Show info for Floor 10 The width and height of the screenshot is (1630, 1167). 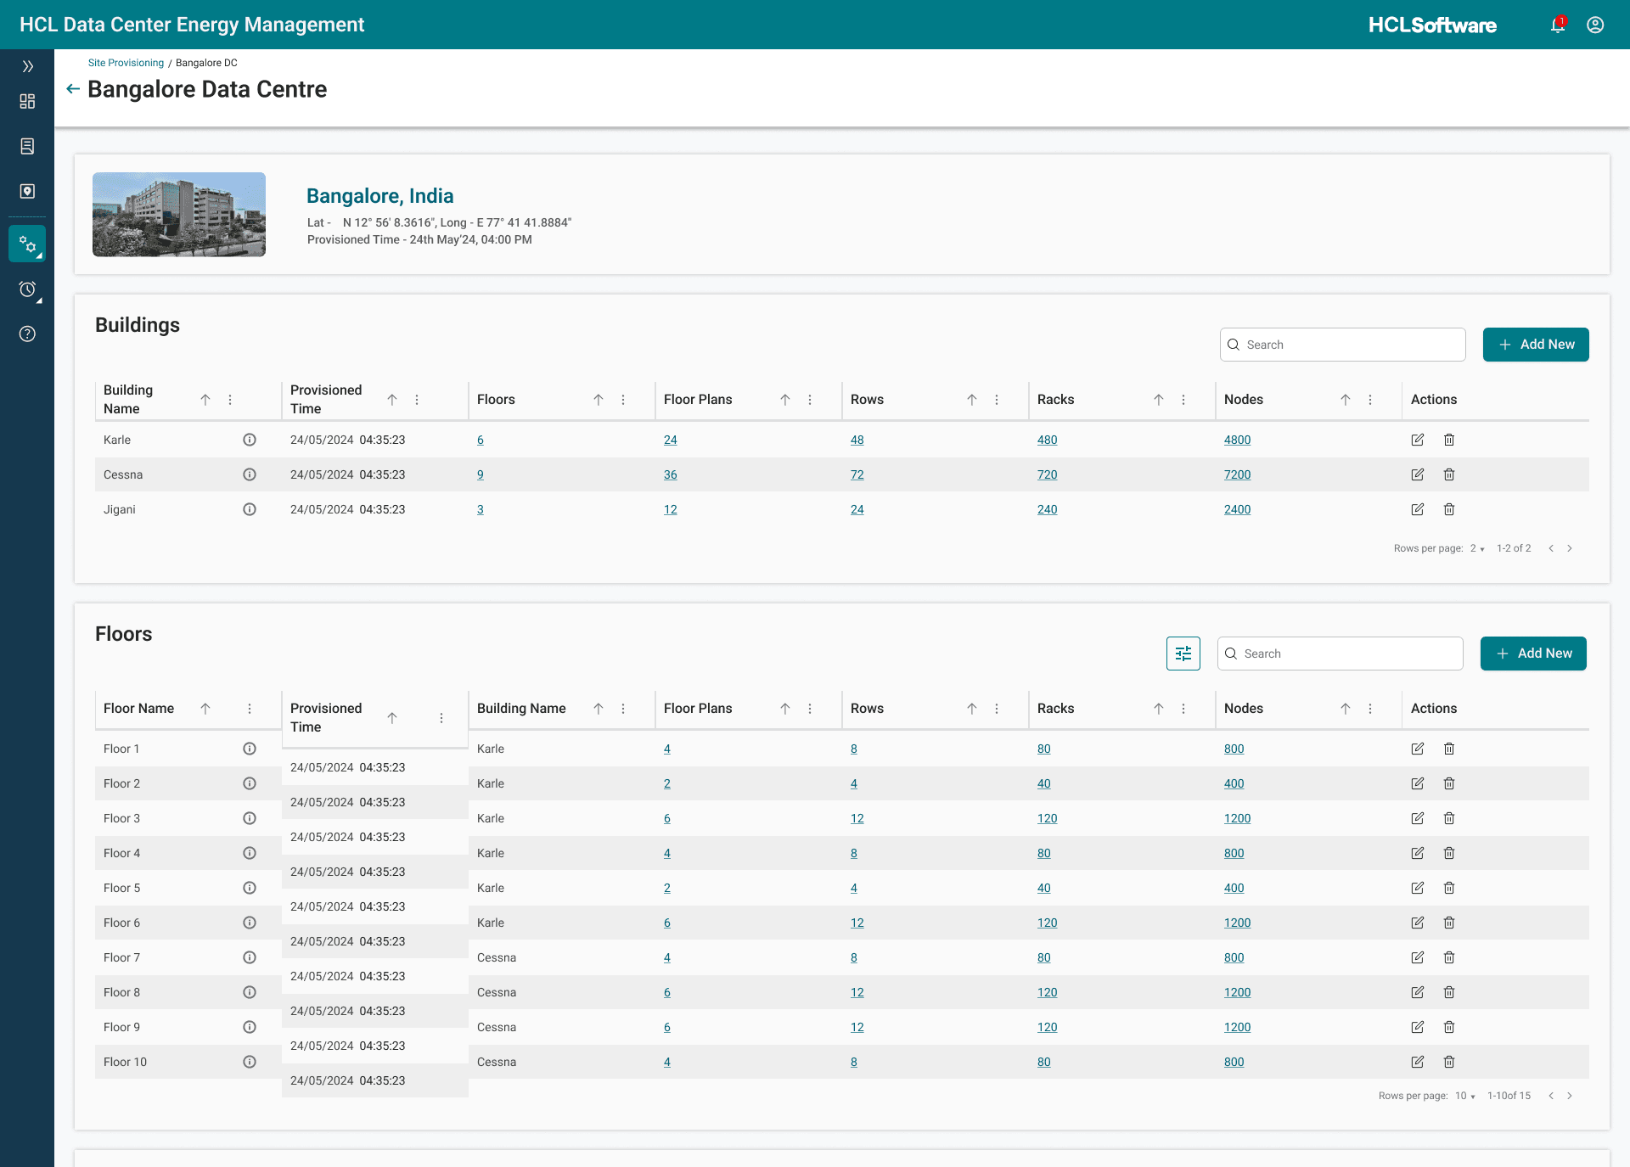250,1062
